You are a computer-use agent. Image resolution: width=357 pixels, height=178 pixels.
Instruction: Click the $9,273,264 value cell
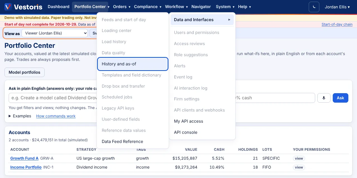pos(186,167)
